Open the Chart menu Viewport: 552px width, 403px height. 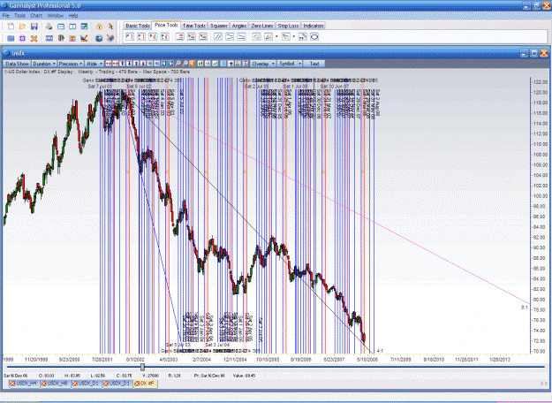click(x=36, y=16)
